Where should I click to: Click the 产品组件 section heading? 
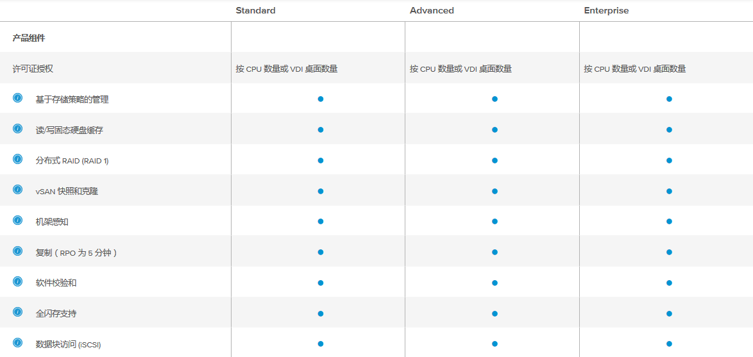click(29, 38)
